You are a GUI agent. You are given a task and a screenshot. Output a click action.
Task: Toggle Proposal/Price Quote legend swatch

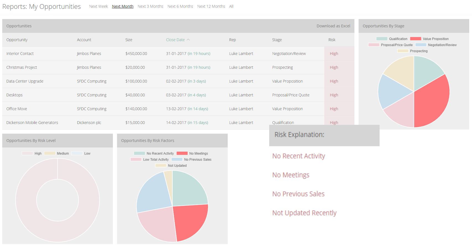(x=374, y=45)
